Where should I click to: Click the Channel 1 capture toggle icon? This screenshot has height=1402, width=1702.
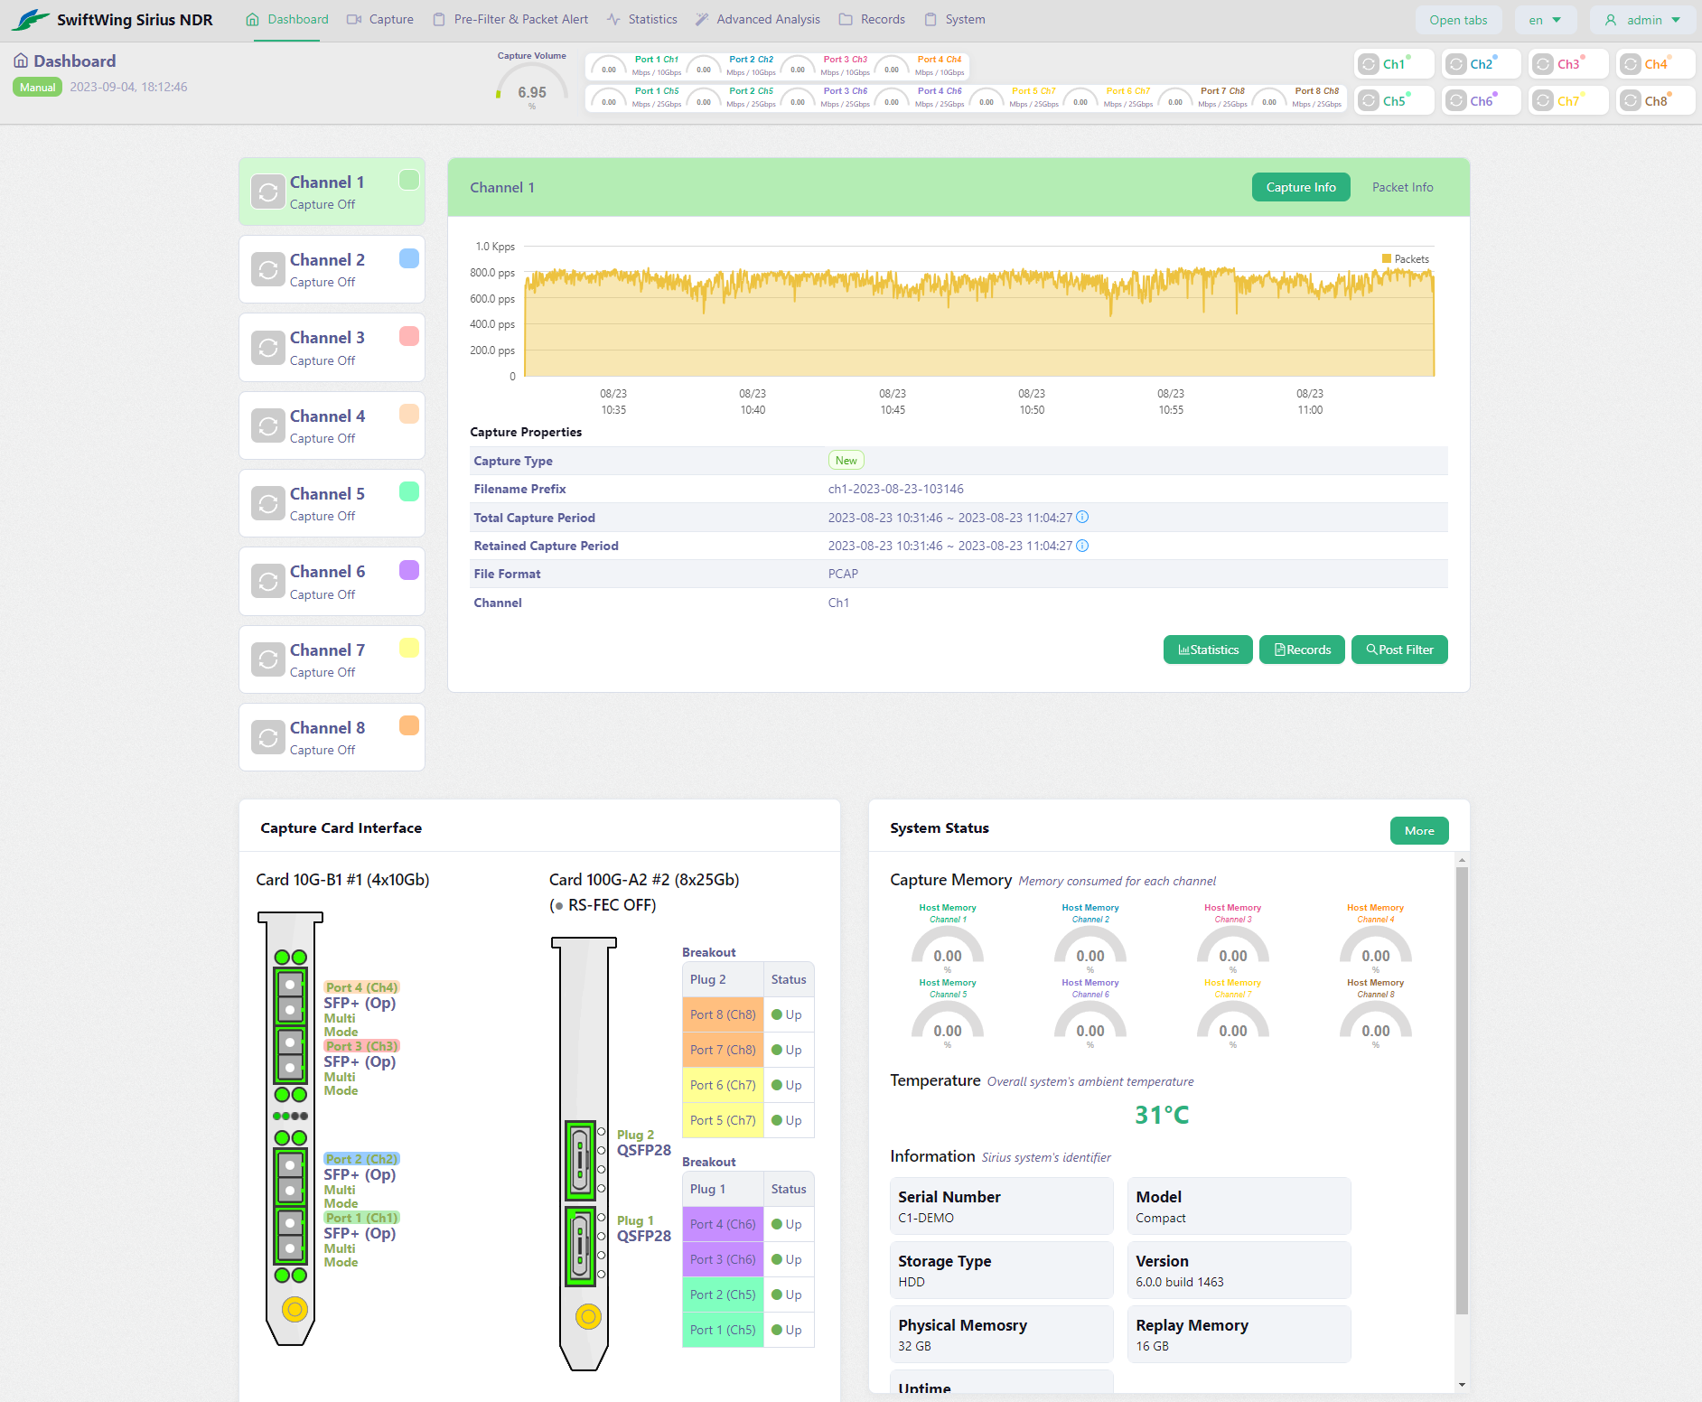tap(267, 192)
